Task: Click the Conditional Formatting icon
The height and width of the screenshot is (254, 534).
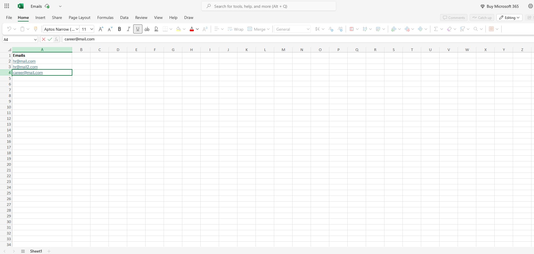Action: click(352, 29)
